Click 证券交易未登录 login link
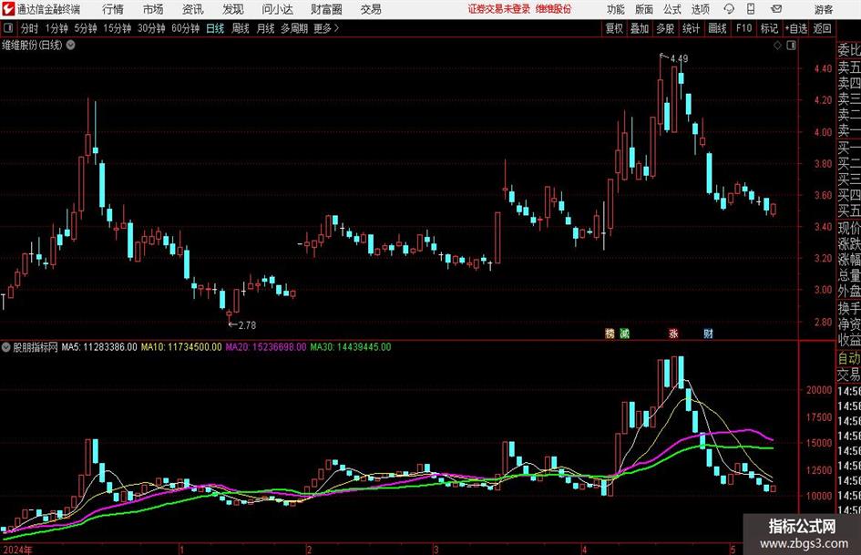Screen dimensions: 861x555 (499, 9)
